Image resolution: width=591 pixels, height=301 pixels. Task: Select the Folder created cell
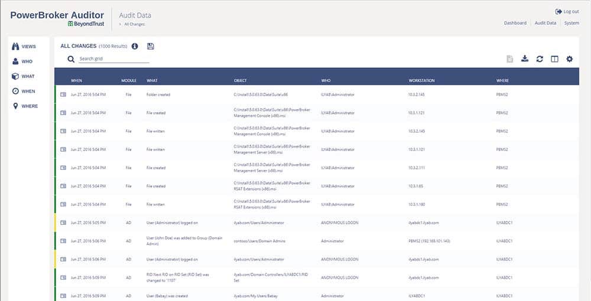158,95
